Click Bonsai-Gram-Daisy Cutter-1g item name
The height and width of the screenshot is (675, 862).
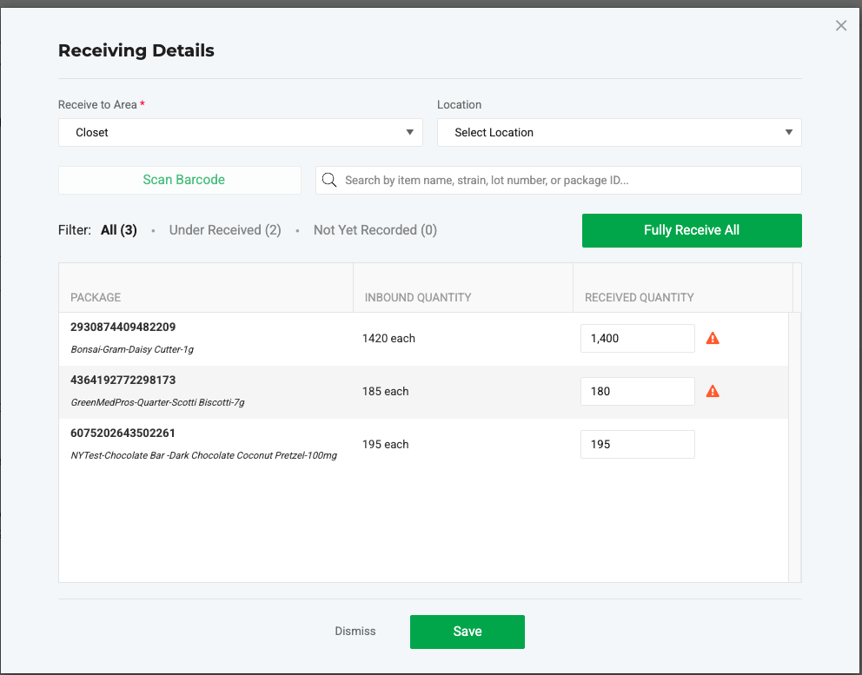132,349
